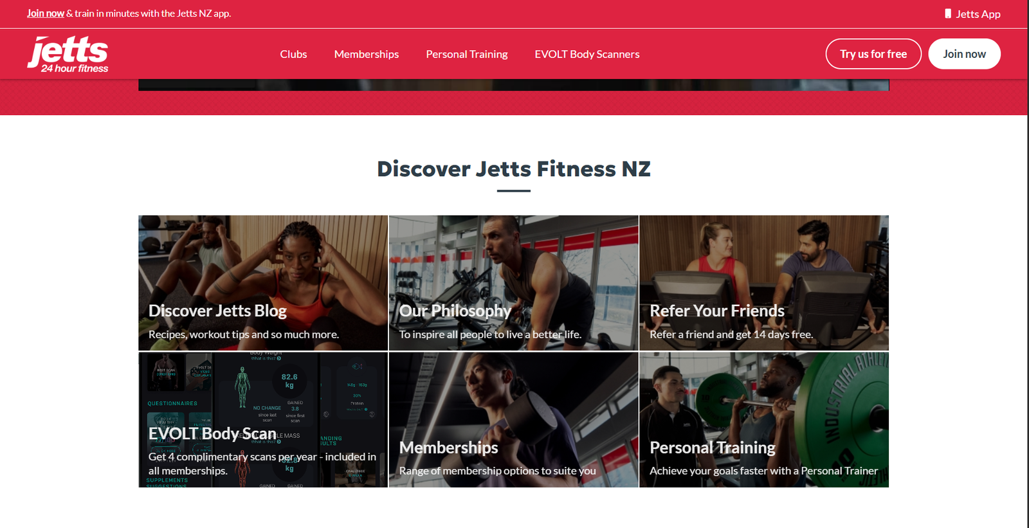
Task: Click the Discover Jetts Fitness NZ heading
Action: [x=514, y=168]
